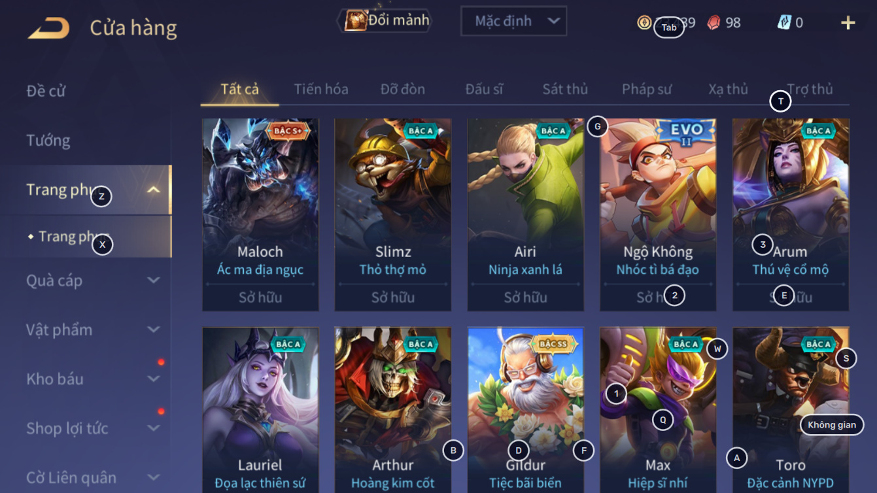Open the Mặc định sort dropdown
Screen dimensions: 877x493
click(513, 21)
